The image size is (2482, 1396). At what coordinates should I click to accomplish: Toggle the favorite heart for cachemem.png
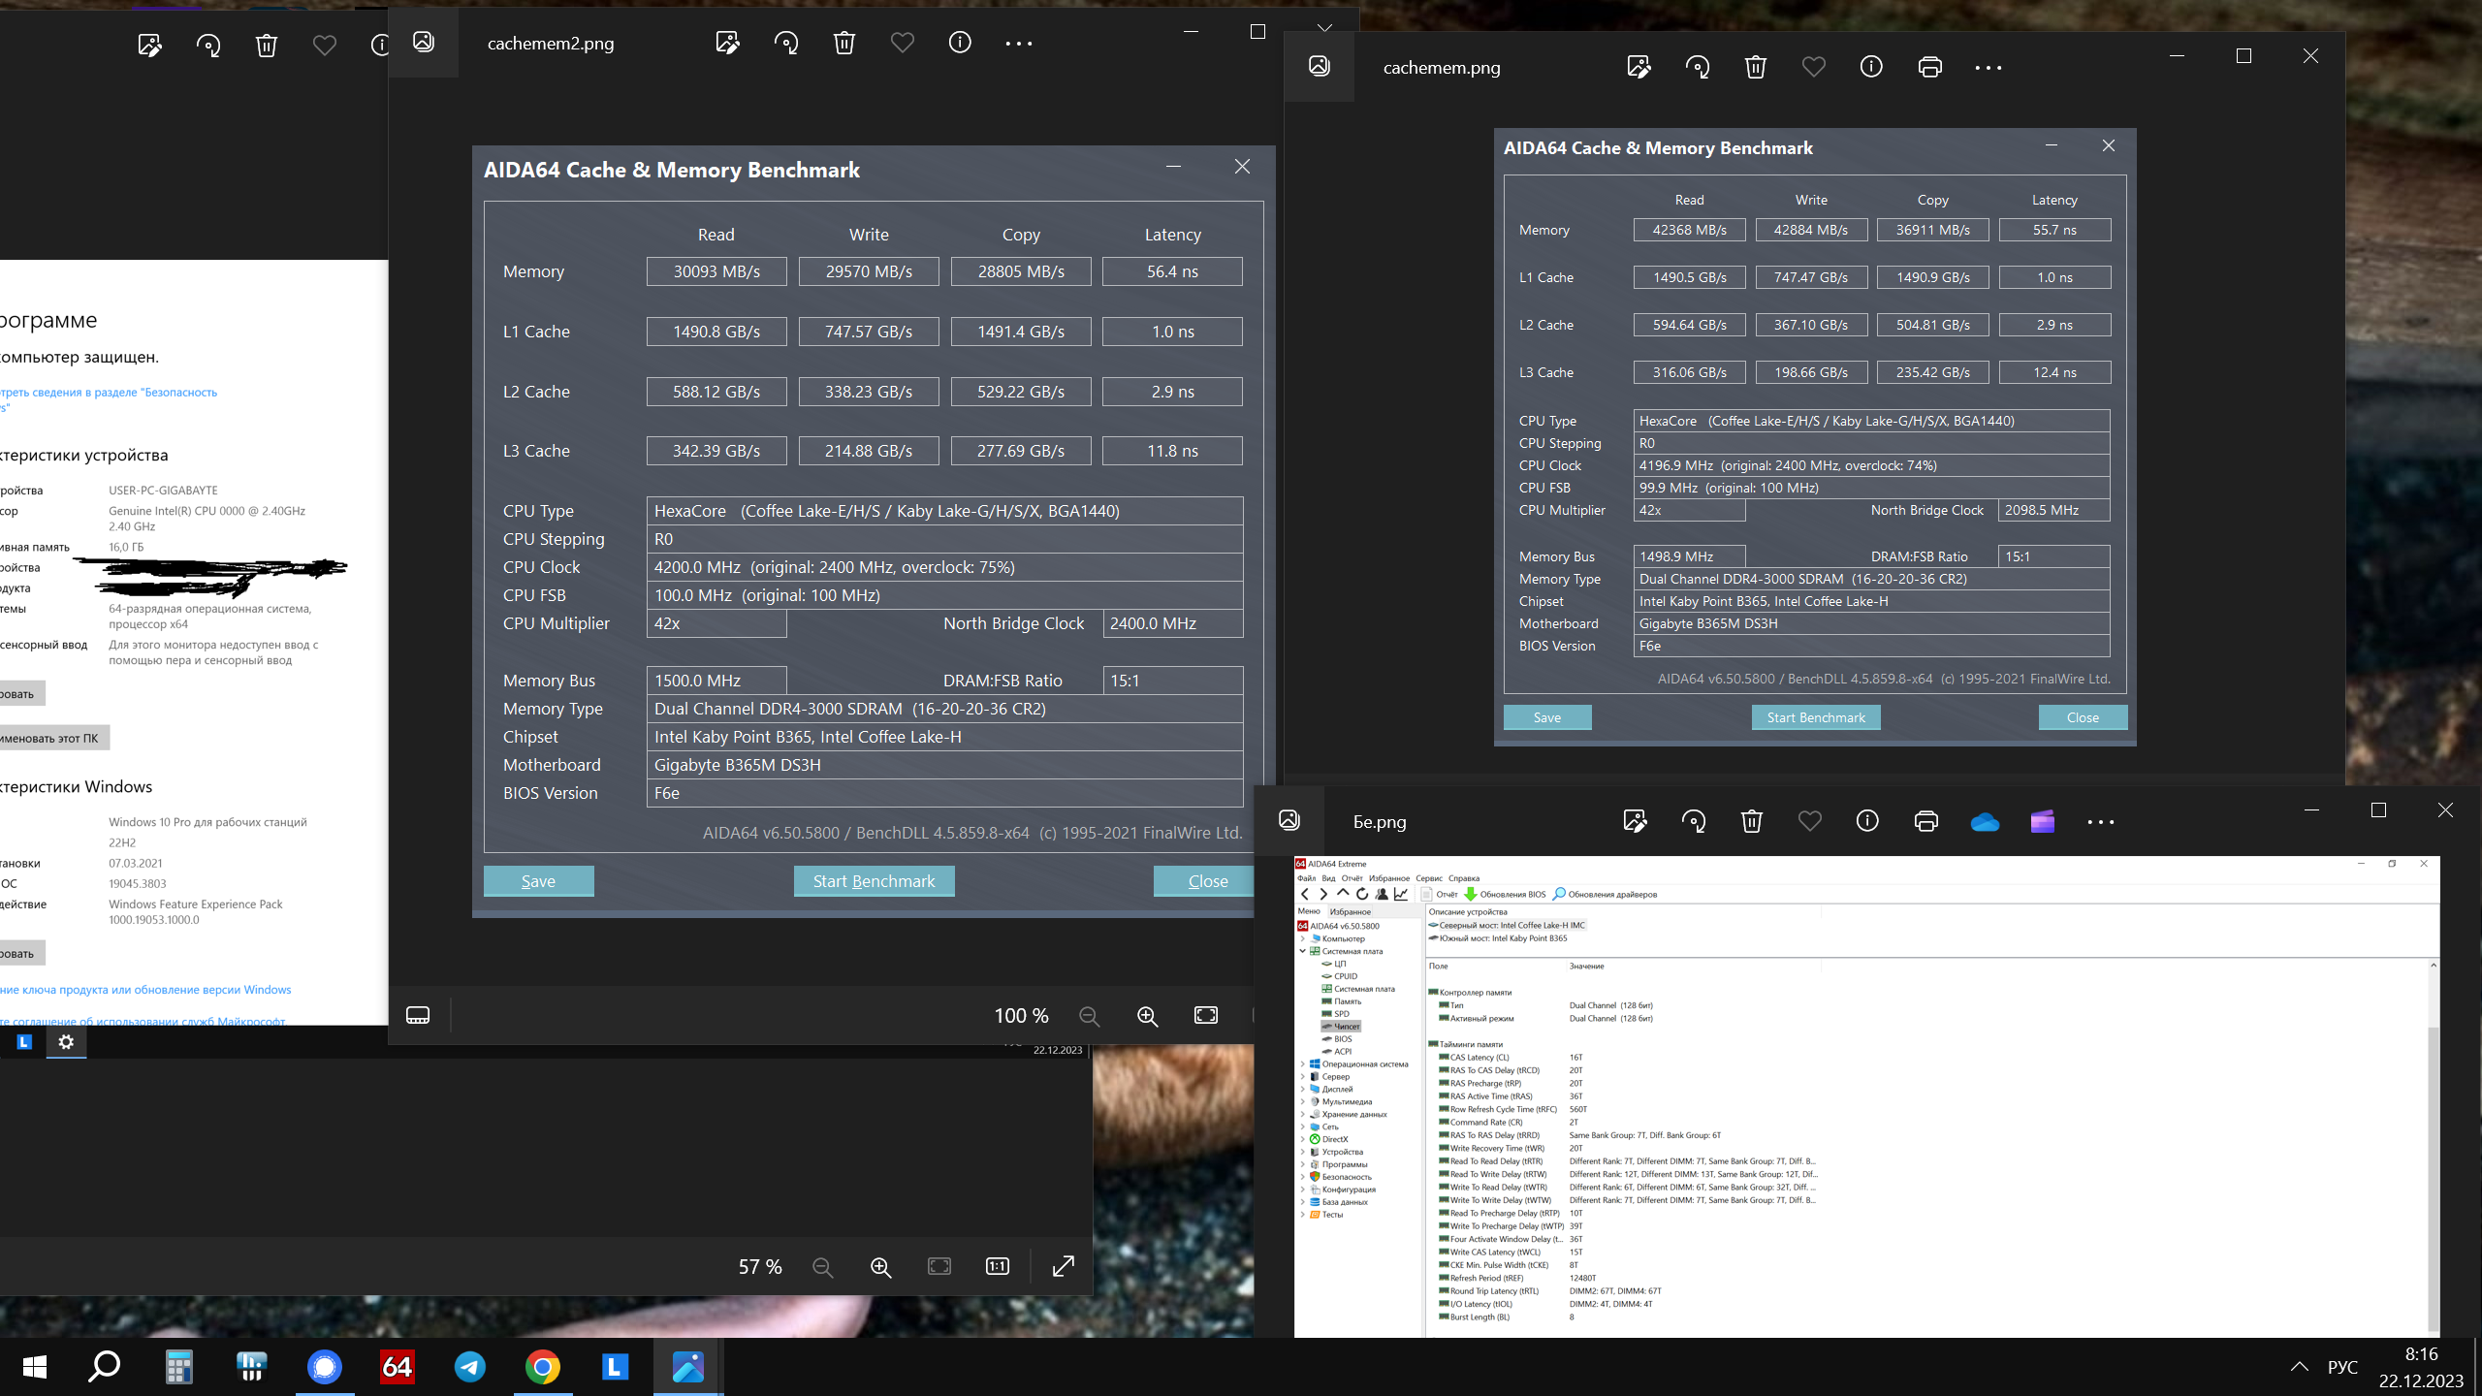pyautogui.click(x=1813, y=67)
